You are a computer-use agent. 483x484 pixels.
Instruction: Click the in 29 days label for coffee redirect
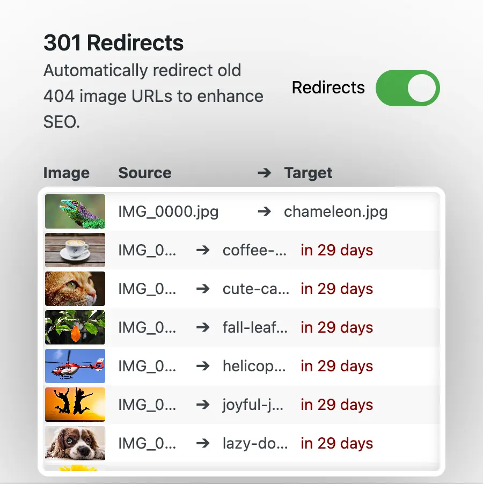tap(336, 250)
